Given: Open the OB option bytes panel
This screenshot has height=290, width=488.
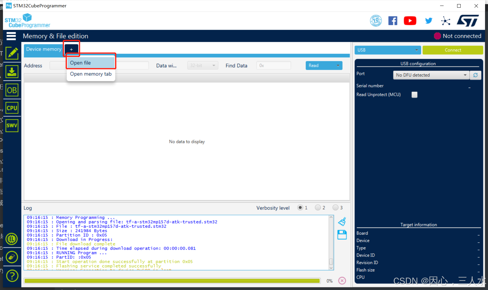Looking at the screenshot, I should click(12, 90).
